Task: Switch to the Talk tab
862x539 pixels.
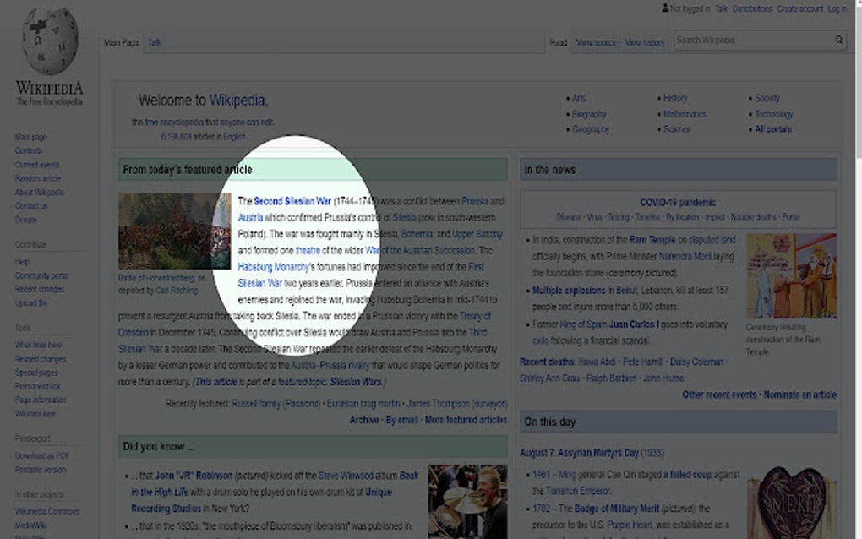Action: point(154,41)
